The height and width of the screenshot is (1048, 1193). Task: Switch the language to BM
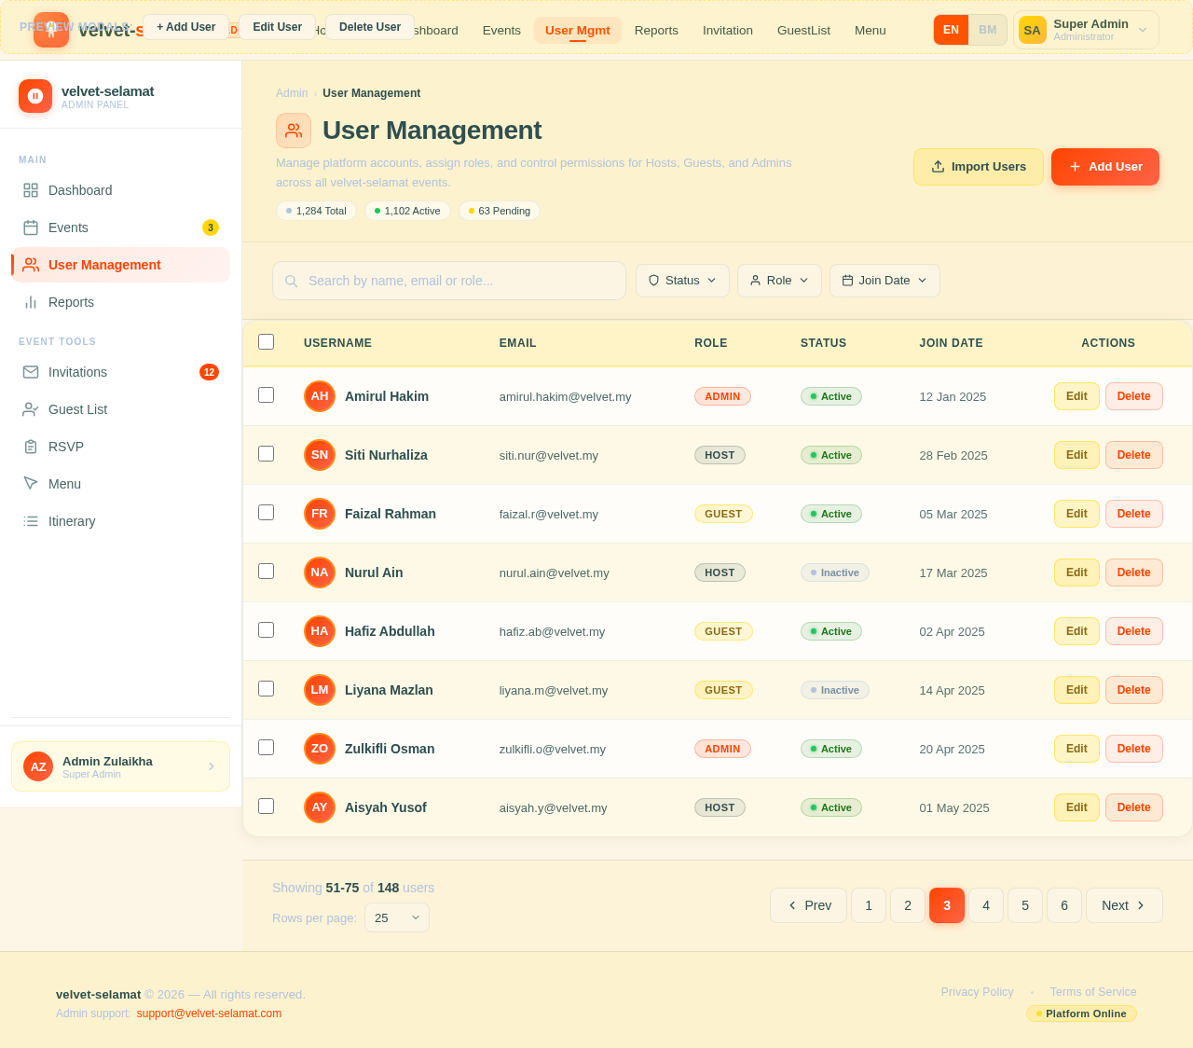point(987,30)
